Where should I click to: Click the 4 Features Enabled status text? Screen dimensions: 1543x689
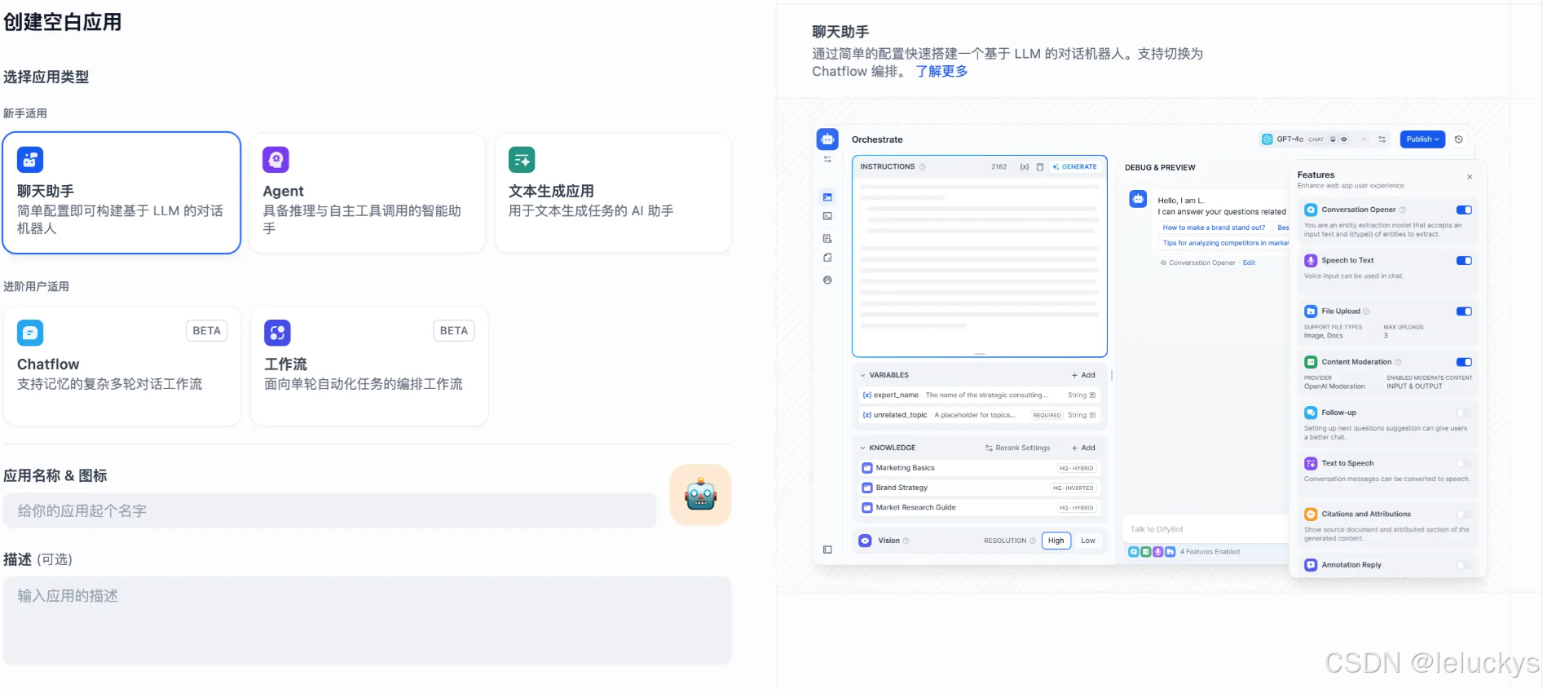coord(1210,552)
